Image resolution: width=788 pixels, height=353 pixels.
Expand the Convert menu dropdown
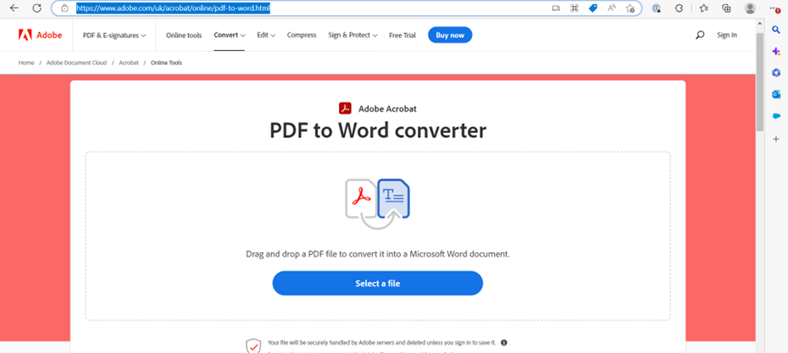click(229, 36)
